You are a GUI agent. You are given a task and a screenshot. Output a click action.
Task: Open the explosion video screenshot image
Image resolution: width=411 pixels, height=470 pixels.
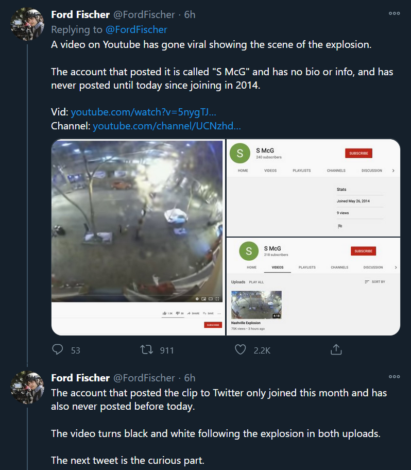click(x=138, y=237)
